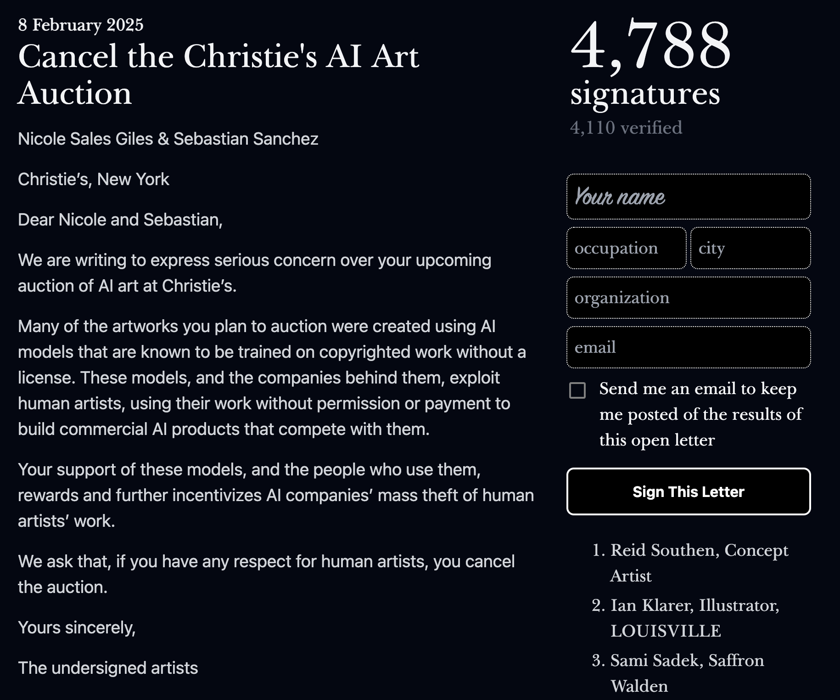Click the 4,788 signatures counter
The image size is (840, 700).
[650, 63]
